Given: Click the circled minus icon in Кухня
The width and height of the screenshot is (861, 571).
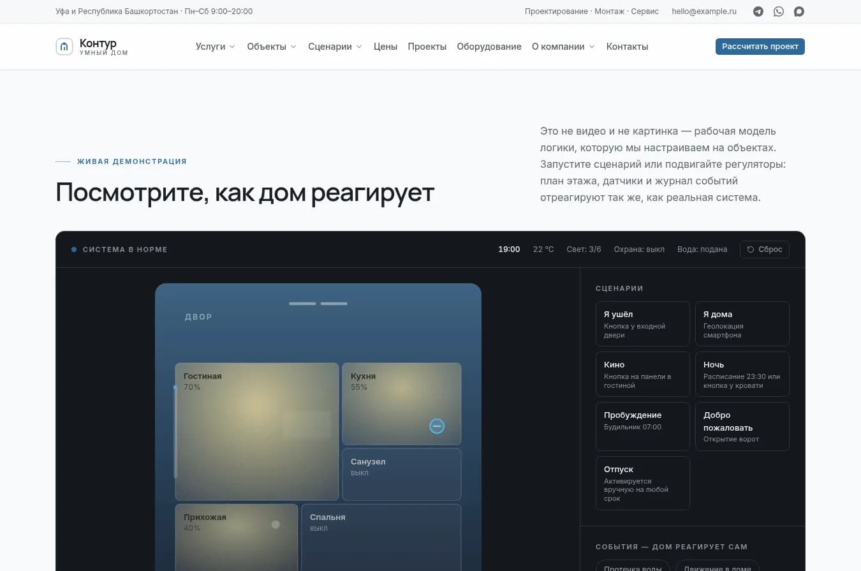Looking at the screenshot, I should click(x=437, y=426).
